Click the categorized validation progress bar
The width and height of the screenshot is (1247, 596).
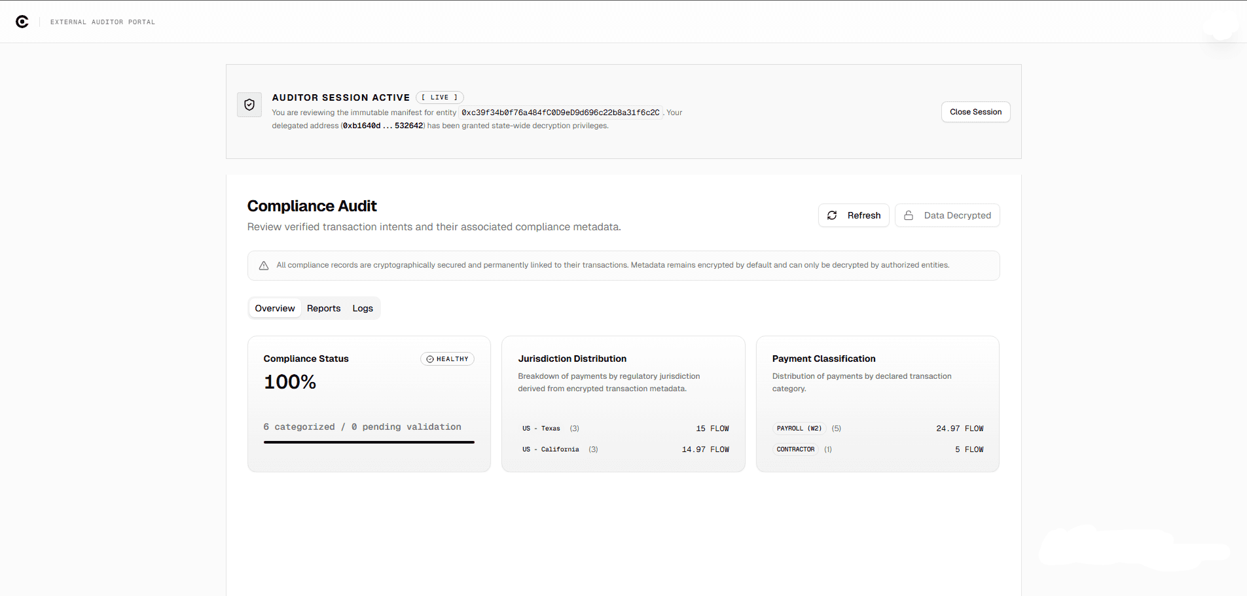(369, 442)
